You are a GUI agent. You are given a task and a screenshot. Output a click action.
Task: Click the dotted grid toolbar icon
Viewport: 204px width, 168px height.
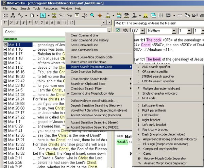pyautogui.click(x=180, y=16)
